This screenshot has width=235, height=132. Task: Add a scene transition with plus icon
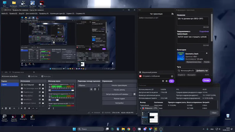(x=91, y=89)
